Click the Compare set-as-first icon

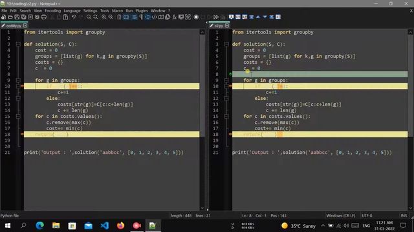[232, 17]
